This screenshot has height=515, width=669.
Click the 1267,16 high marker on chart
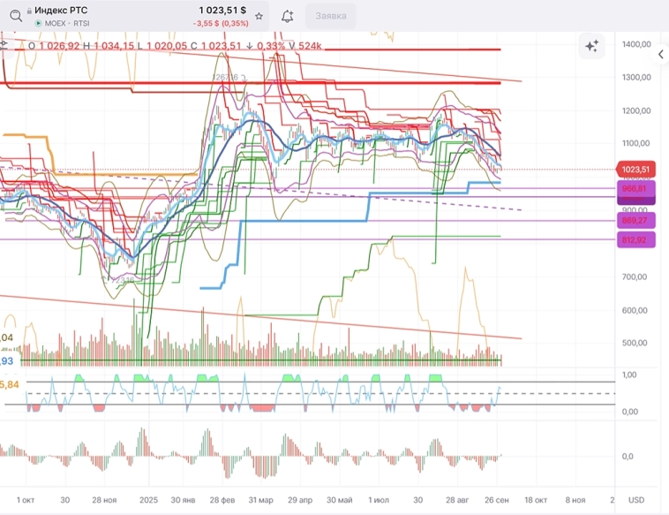pyautogui.click(x=225, y=77)
